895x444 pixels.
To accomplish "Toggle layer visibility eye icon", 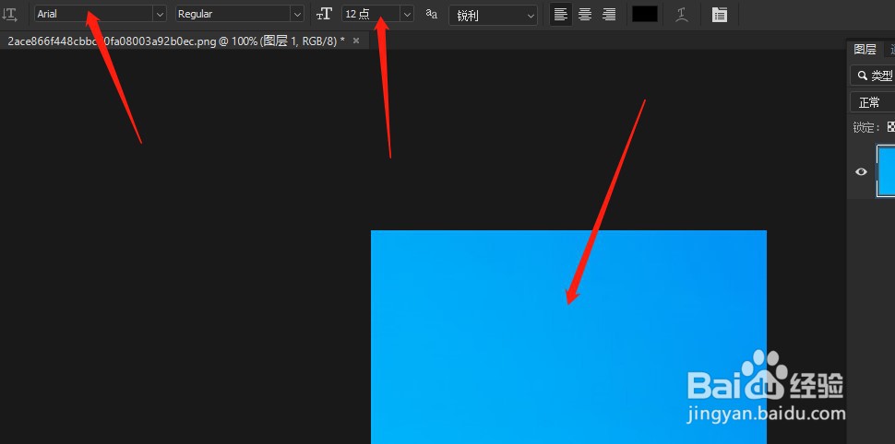I will 862,172.
